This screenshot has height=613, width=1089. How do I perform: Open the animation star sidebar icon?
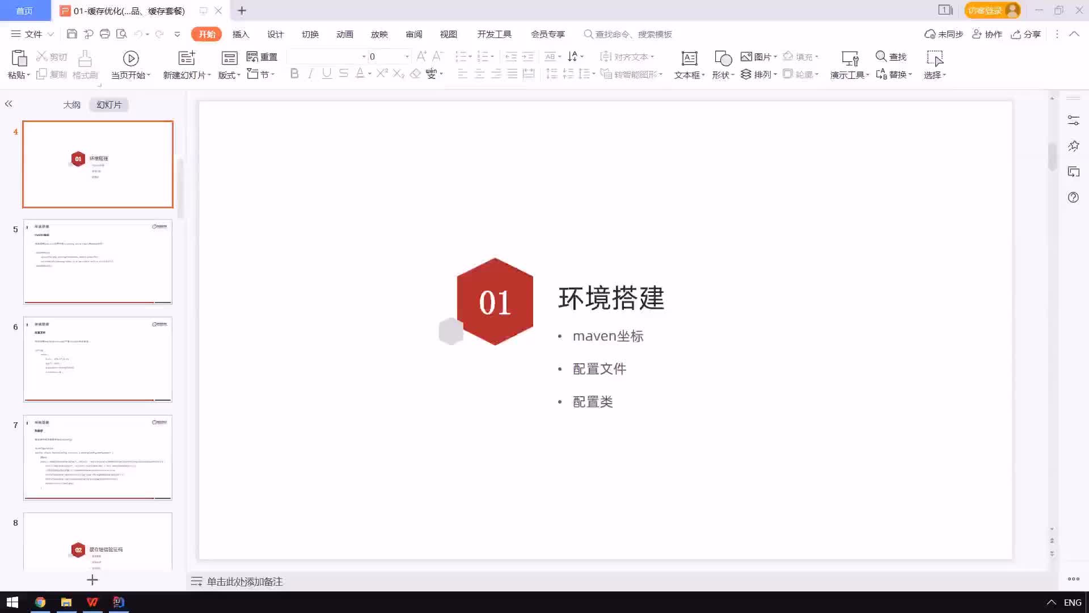(1073, 146)
